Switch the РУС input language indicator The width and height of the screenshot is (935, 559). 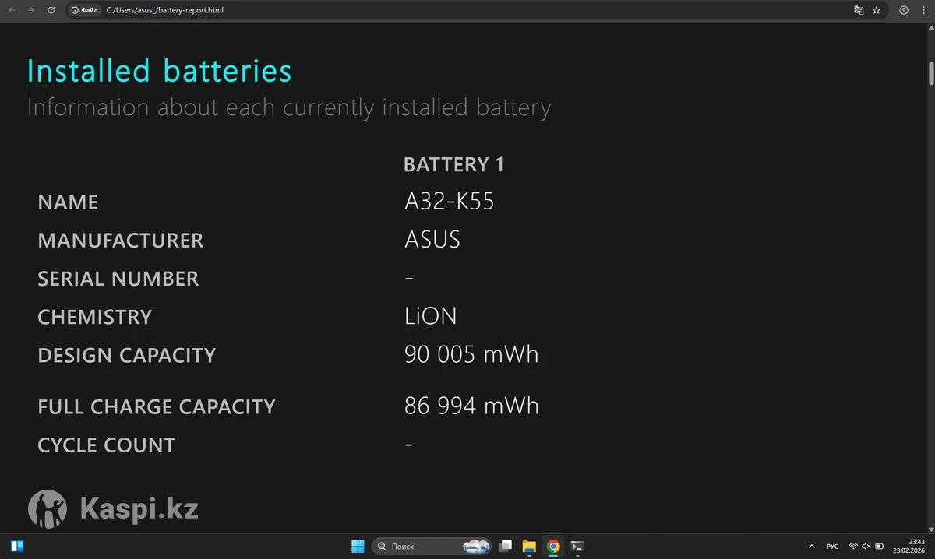point(832,547)
